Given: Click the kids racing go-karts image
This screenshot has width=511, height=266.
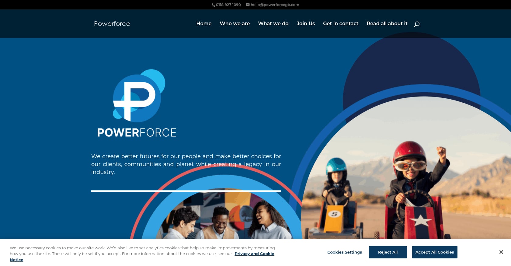Looking at the screenshot, I should pos(406,168).
